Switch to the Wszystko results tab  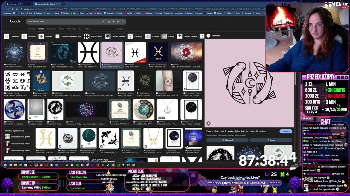(x=32, y=29)
